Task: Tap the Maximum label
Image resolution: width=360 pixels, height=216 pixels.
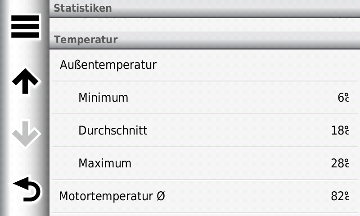Action: 105,163
